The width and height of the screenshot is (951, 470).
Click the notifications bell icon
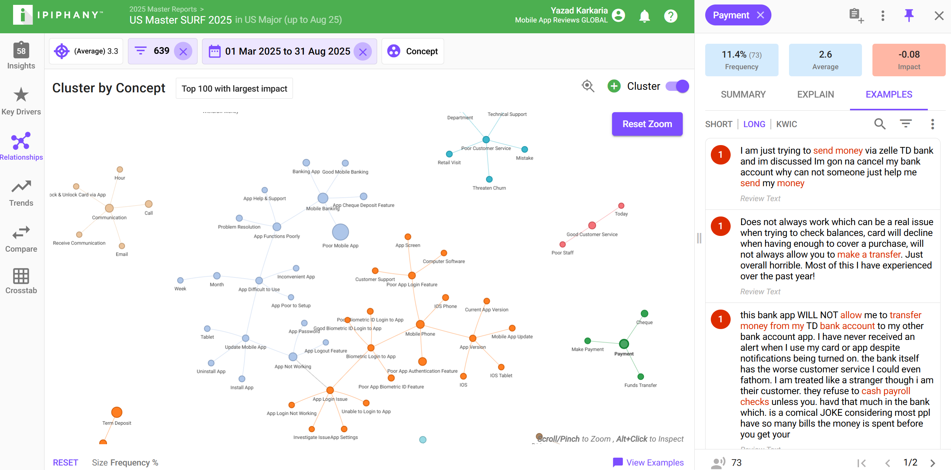click(x=644, y=16)
